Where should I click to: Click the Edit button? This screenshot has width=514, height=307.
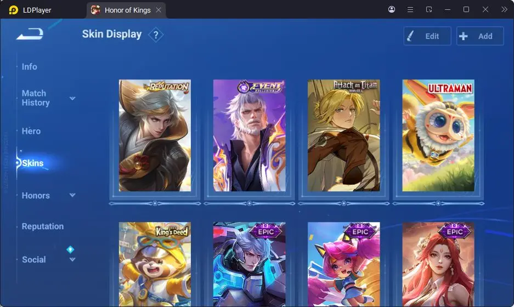(427, 36)
